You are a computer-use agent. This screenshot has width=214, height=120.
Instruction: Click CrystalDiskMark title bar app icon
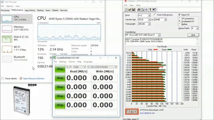click(55, 58)
